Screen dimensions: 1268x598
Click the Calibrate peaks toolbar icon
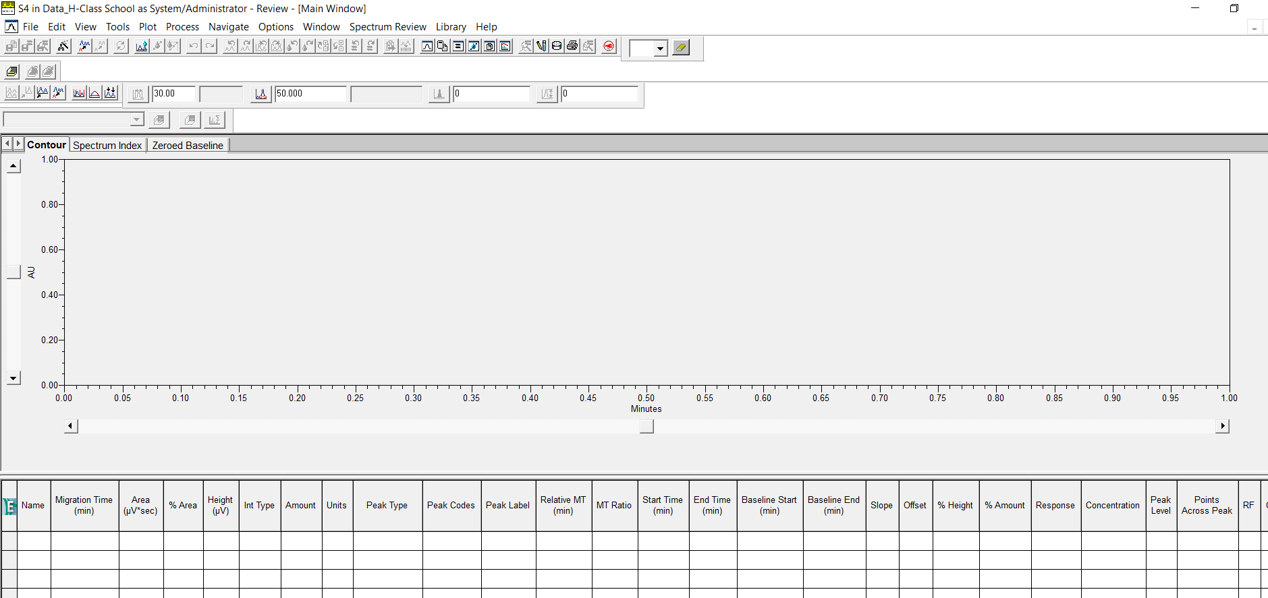coord(157,46)
